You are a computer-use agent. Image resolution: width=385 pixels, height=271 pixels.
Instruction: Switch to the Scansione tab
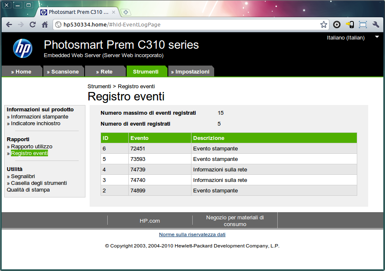pyautogui.click(x=63, y=71)
